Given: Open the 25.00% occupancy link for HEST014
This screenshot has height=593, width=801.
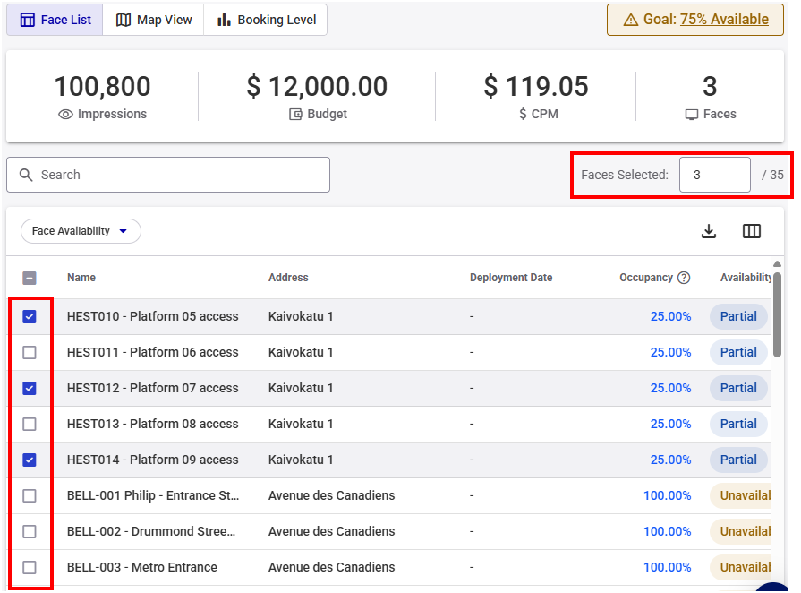Looking at the screenshot, I should (x=670, y=460).
